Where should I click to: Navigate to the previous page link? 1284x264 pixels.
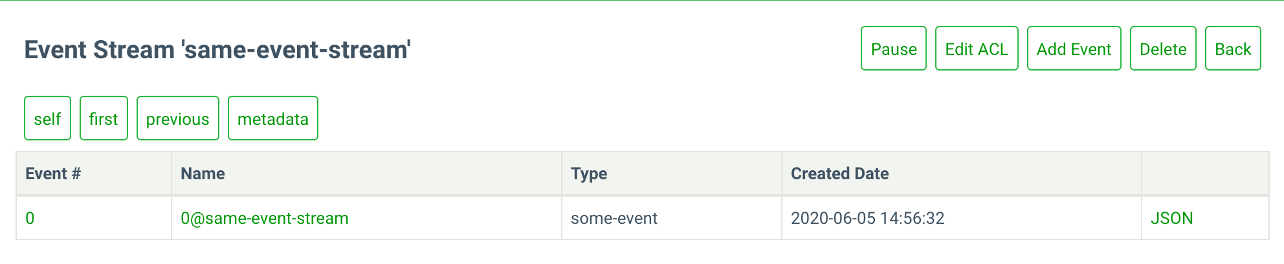[x=177, y=118]
